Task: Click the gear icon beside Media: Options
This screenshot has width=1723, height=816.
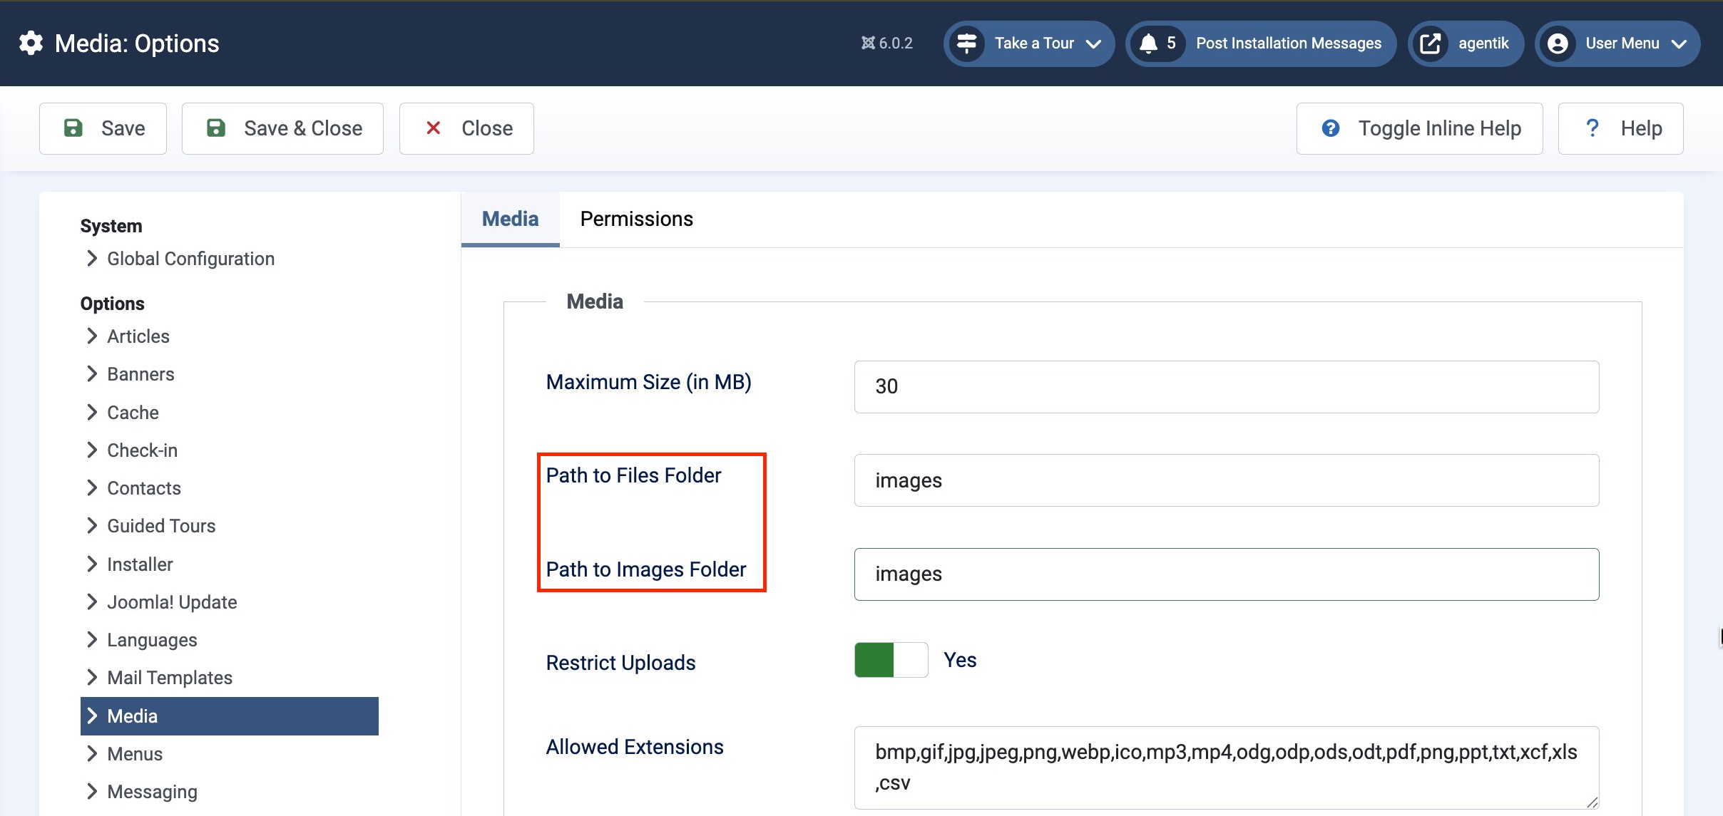Action: pos(31,43)
